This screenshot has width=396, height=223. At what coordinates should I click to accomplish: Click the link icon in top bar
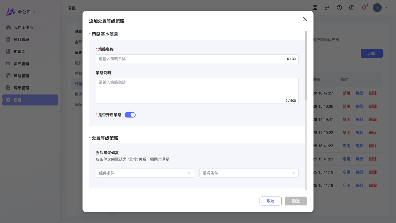(327, 8)
